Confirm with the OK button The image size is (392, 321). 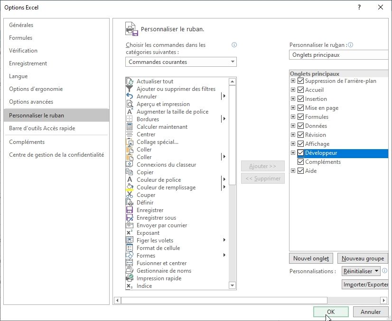click(331, 312)
